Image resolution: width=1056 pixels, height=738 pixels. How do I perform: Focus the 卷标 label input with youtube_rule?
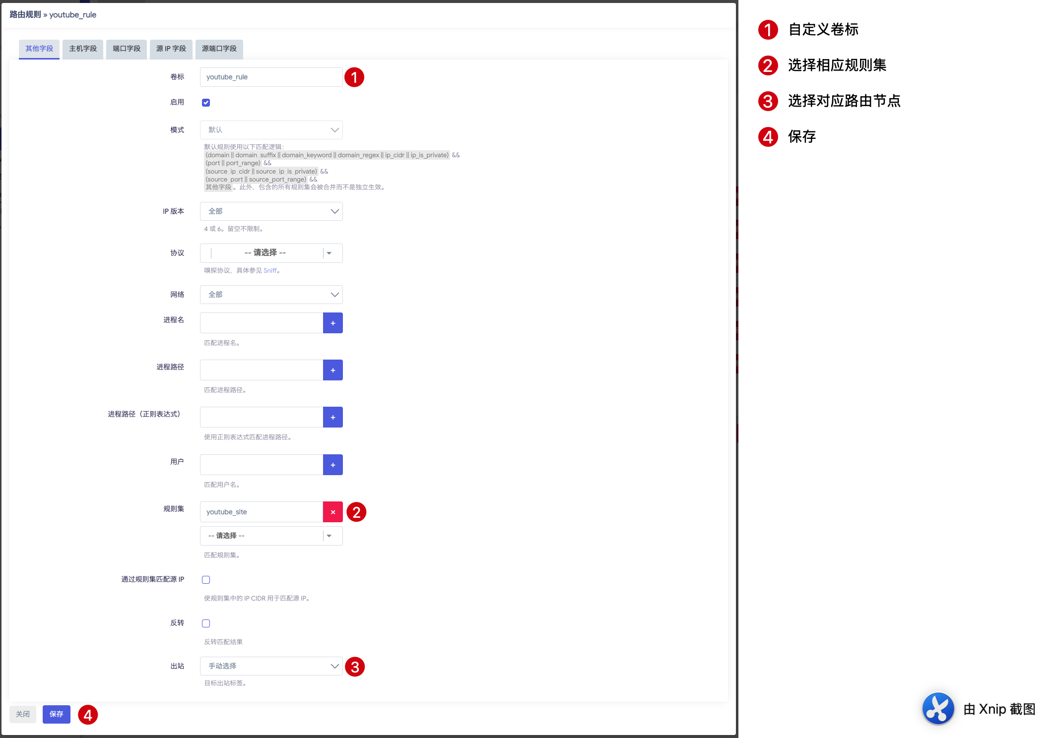tap(271, 77)
